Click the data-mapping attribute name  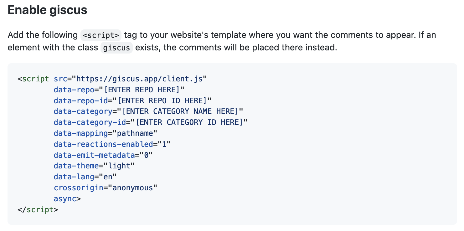[81, 133]
